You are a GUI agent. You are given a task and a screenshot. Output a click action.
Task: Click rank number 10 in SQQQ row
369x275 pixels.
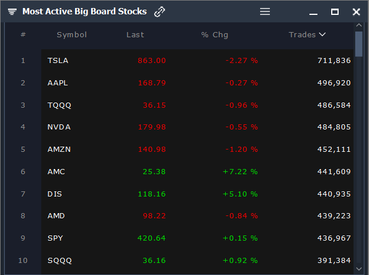[x=23, y=261]
